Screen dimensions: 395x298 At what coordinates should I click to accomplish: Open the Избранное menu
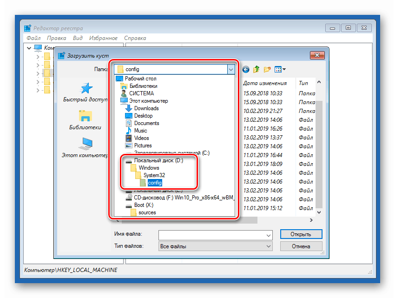coord(103,38)
